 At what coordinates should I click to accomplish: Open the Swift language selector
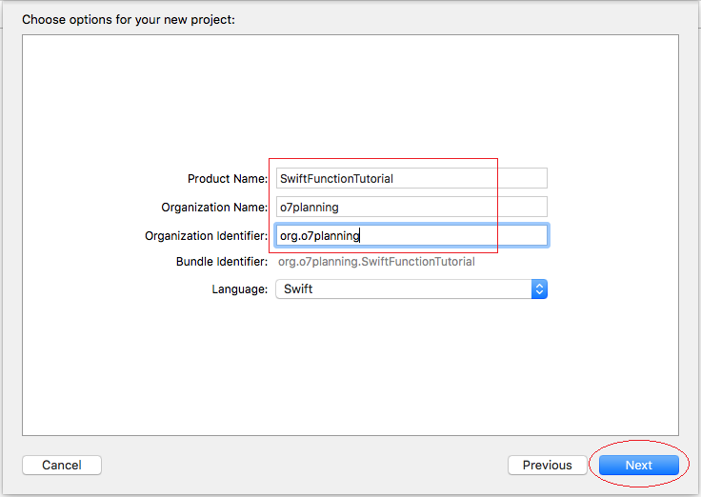coord(411,289)
